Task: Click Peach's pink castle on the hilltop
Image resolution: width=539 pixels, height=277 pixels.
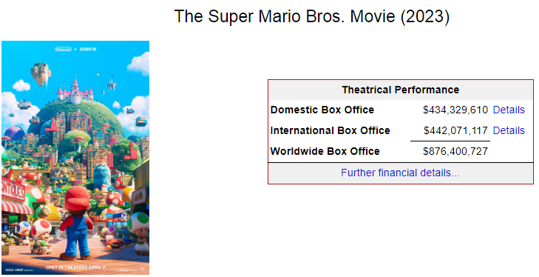Action: pyautogui.click(x=75, y=91)
